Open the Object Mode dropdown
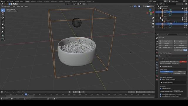Image resolution: width=188 pixels, height=106 pixels. tap(6, 6)
